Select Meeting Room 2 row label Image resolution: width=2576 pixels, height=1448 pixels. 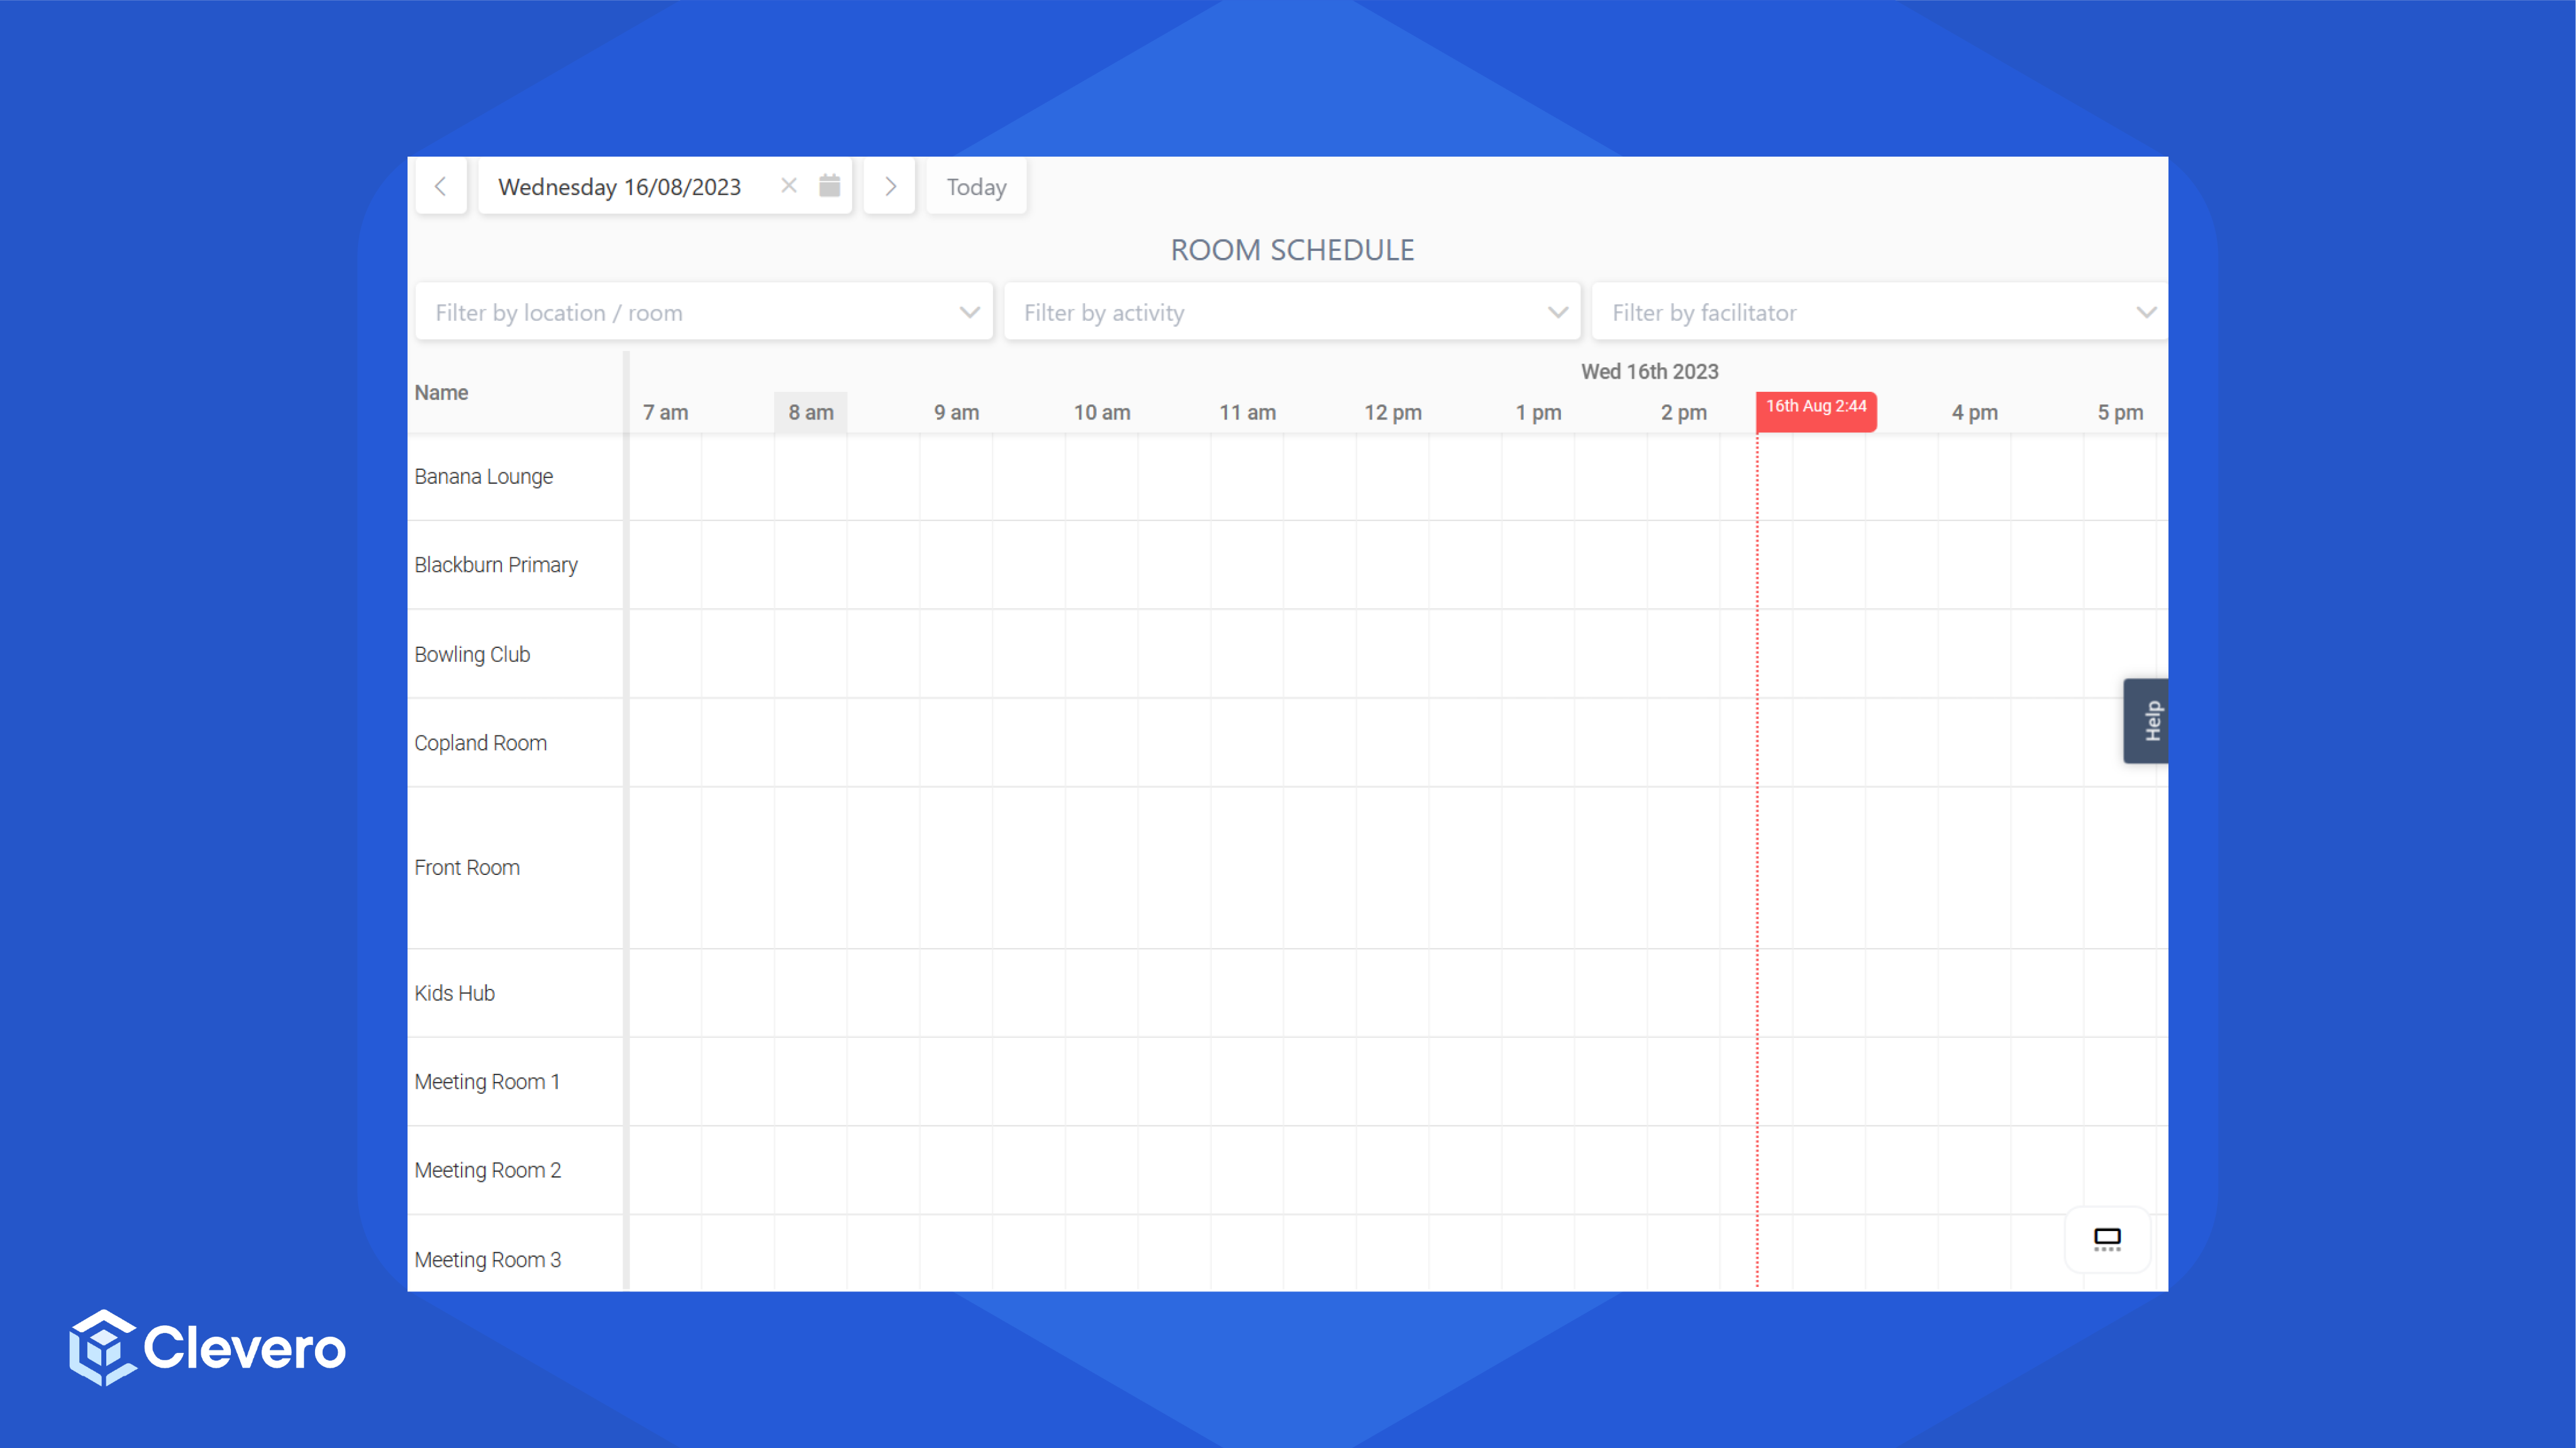click(x=488, y=1171)
